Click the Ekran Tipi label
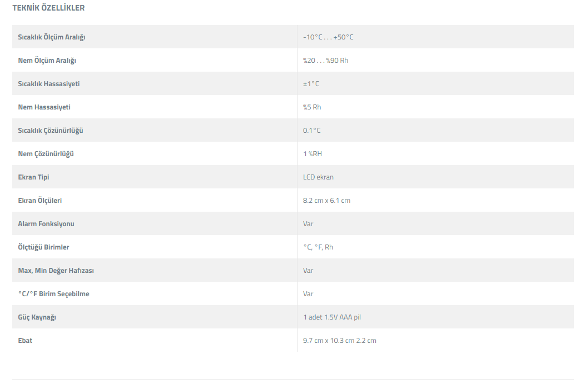 pos(33,177)
